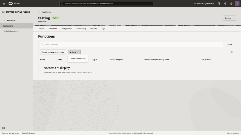Open the manage columns icon
The height and width of the screenshot is (135, 241).
click(x=232, y=52)
